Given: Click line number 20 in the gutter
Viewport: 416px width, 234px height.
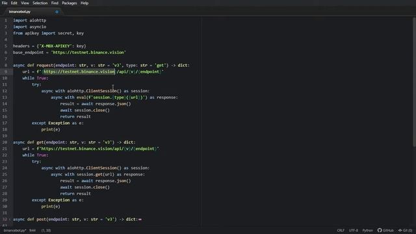Looking at the screenshot, I should (5, 142).
